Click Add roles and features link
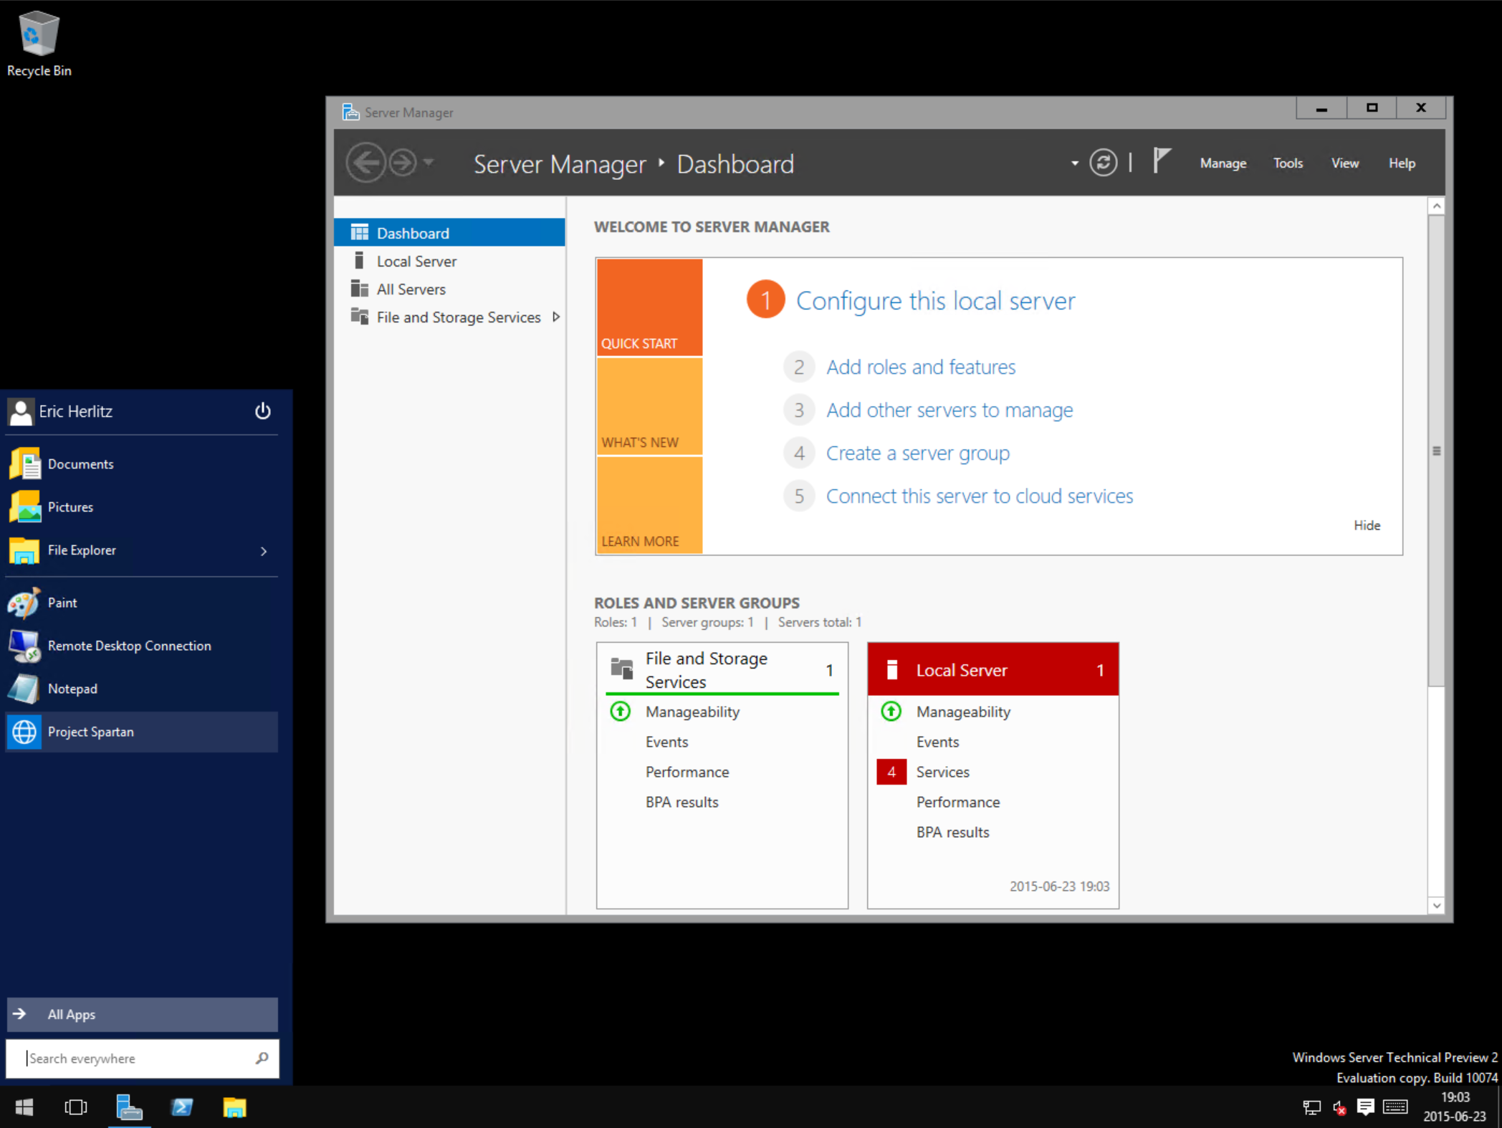Screen dimensions: 1502x1128 (x=920, y=367)
